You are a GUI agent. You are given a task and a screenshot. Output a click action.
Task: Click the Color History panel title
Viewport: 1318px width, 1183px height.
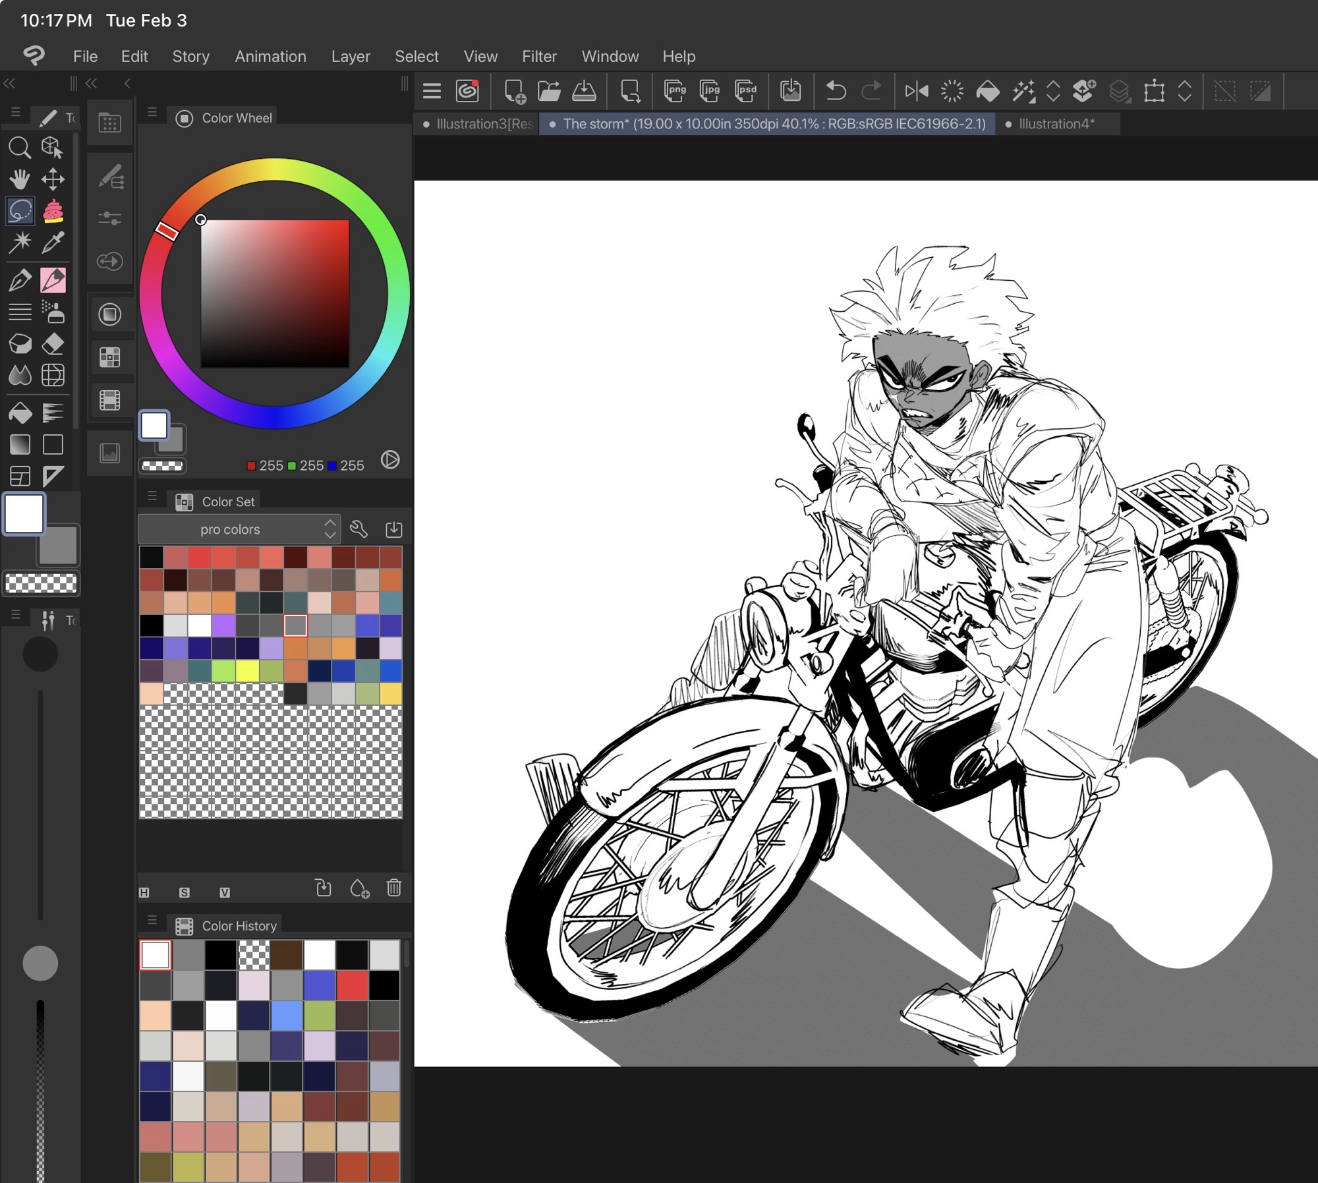[239, 926]
